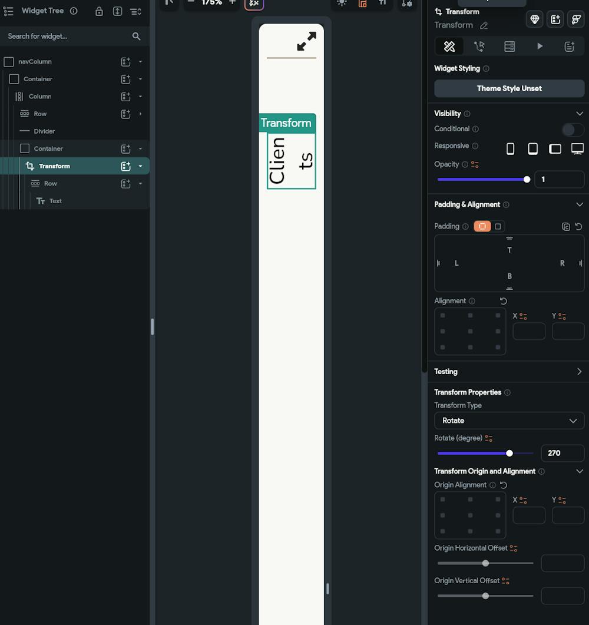Viewport: 589px width, 625px height.
Task: Toggle tablet landscape responsive visibility
Action: click(555, 148)
